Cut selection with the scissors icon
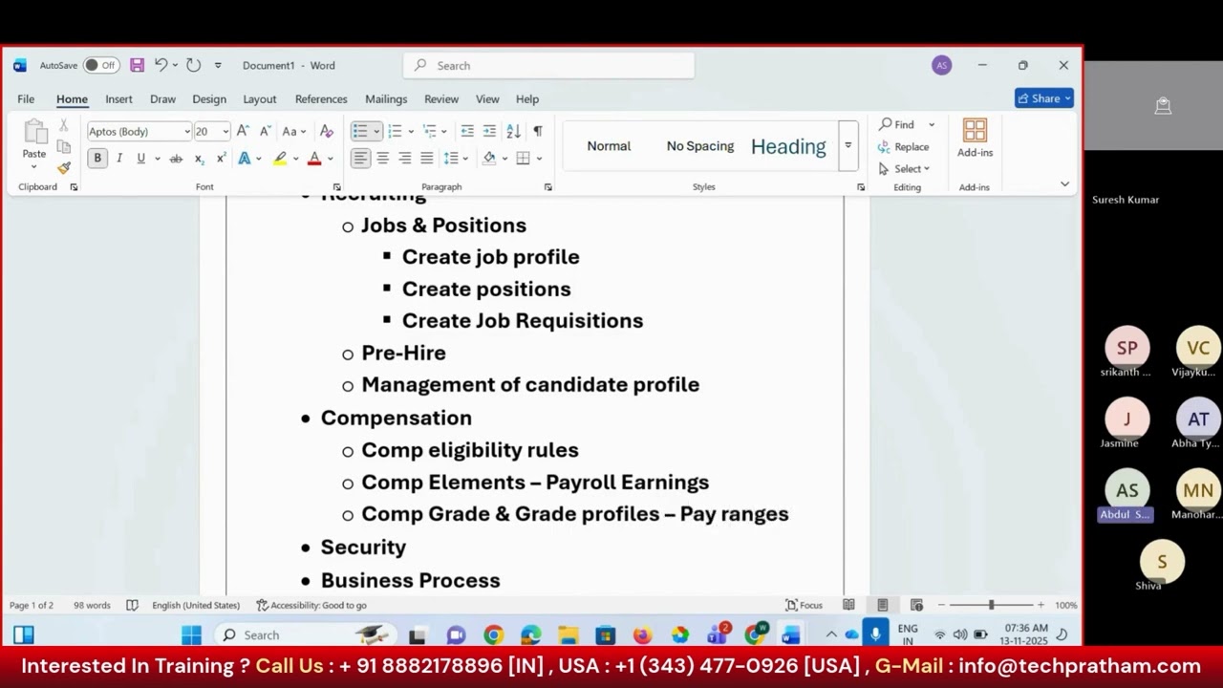The width and height of the screenshot is (1223, 688). point(64,125)
